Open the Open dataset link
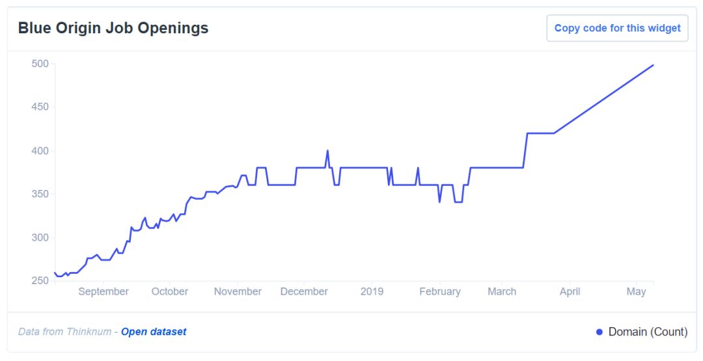This screenshot has width=703, height=361. pyautogui.click(x=154, y=332)
